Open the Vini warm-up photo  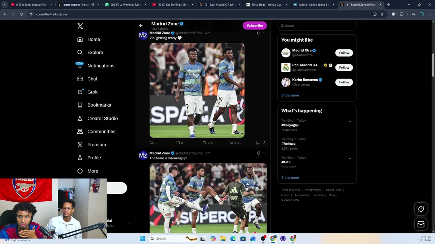[x=197, y=90]
